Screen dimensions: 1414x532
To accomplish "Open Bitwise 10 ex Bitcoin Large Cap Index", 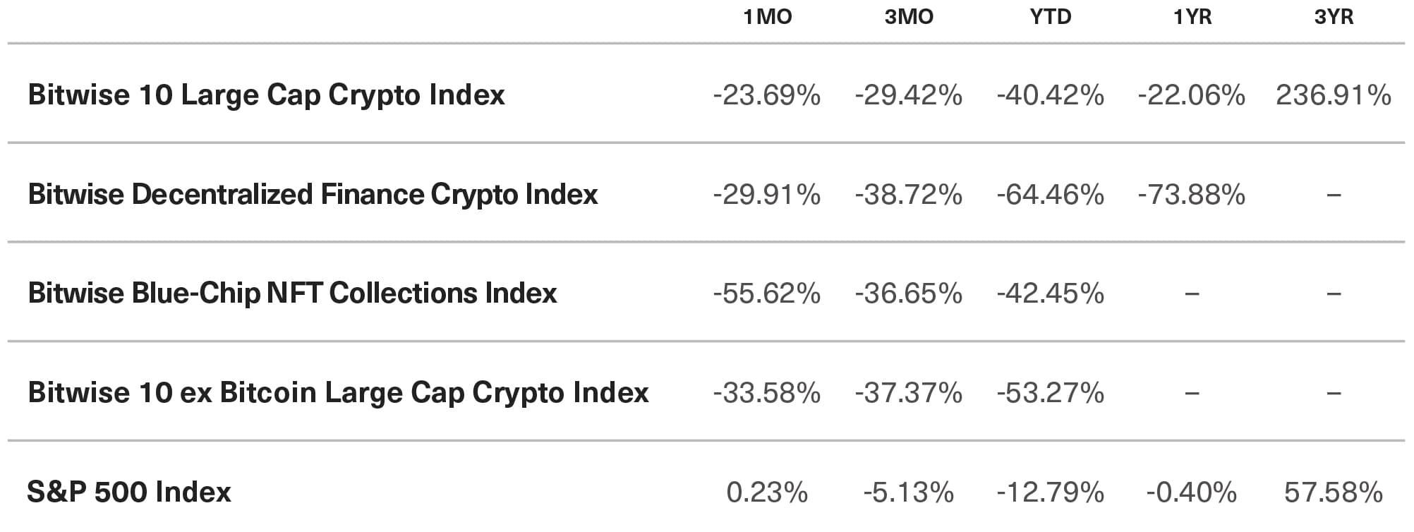I will (x=338, y=393).
